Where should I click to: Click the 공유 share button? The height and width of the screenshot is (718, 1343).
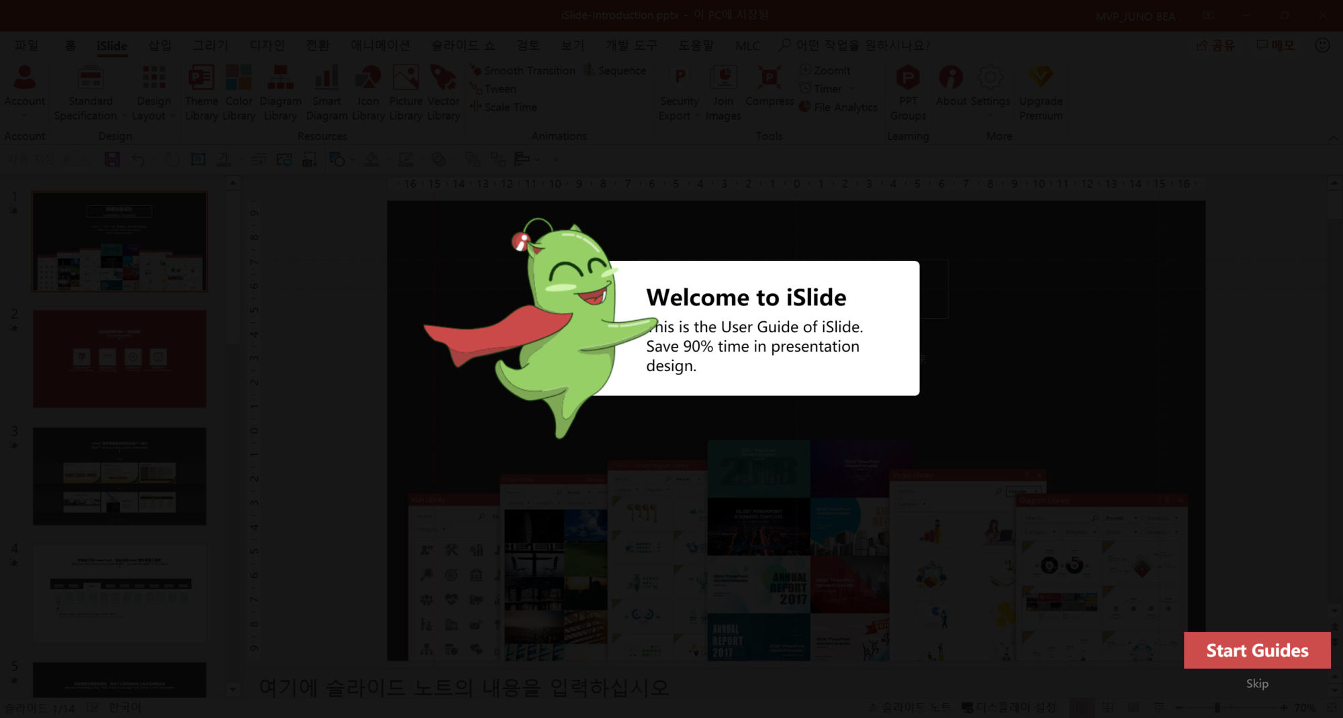coord(1216,45)
